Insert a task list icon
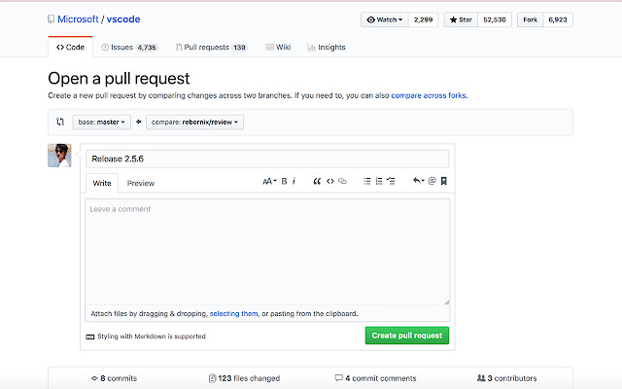This screenshot has height=389, width=622. (391, 181)
